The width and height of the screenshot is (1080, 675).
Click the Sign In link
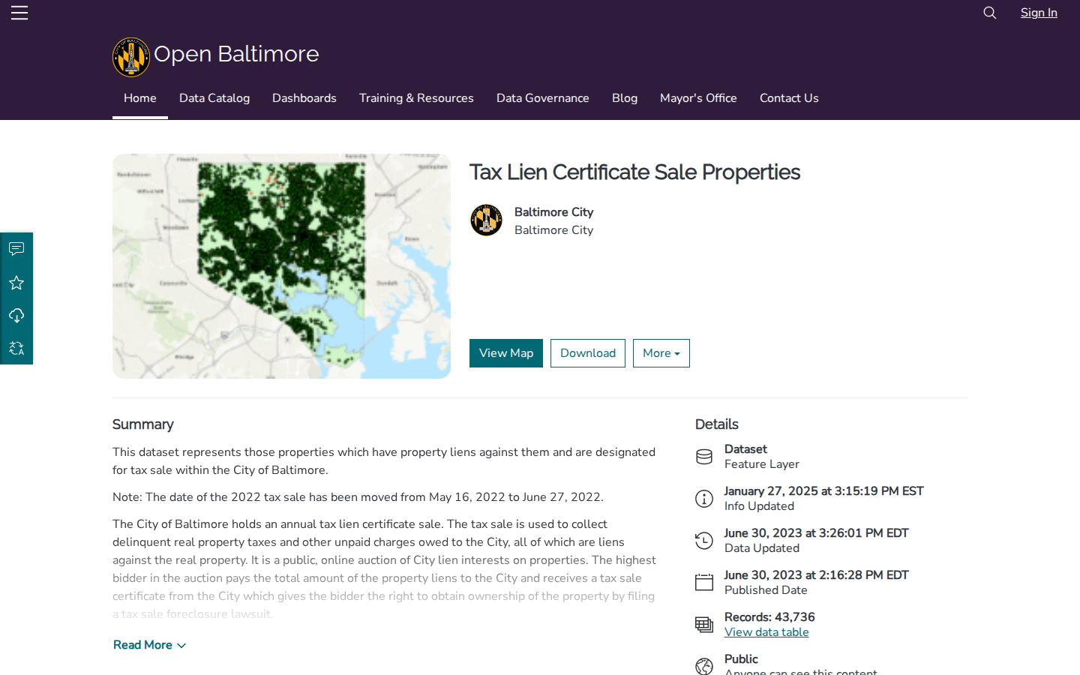(1039, 13)
